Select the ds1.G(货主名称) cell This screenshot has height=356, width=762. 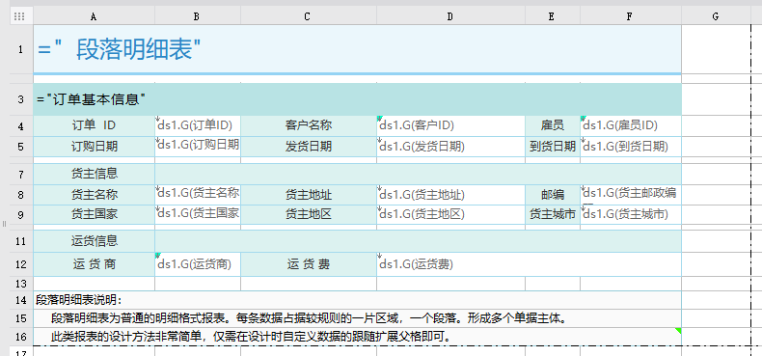pos(198,195)
